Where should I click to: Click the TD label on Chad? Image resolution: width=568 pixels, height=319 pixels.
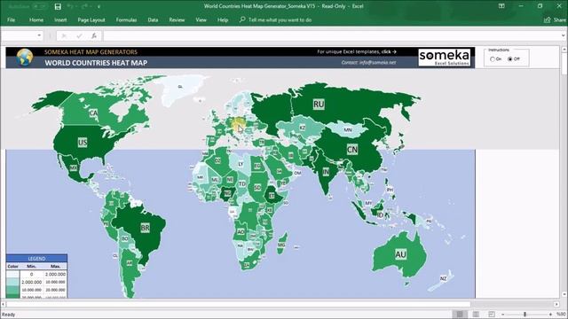click(242, 183)
